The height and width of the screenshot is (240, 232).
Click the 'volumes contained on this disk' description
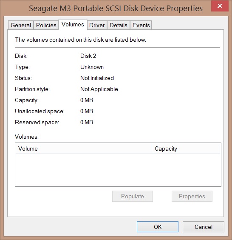[x=81, y=40]
